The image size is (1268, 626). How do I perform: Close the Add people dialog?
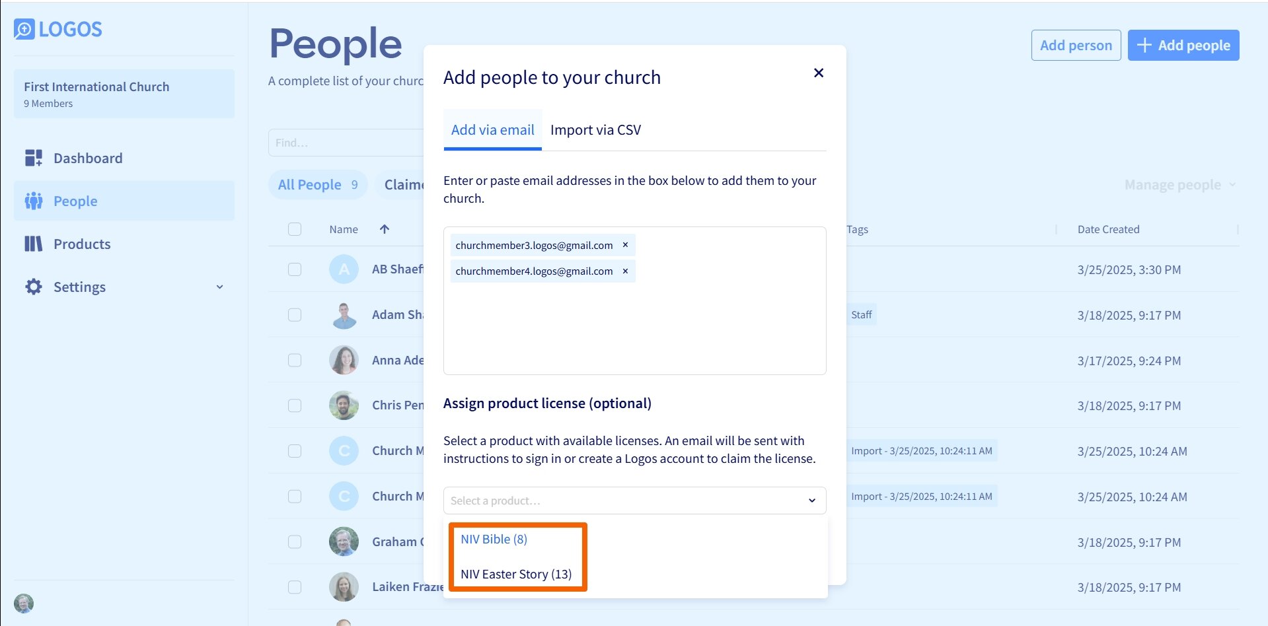click(819, 73)
